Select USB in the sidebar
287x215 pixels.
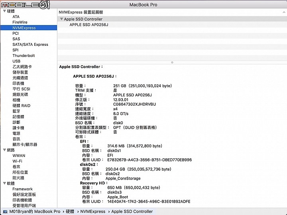coord(16,61)
